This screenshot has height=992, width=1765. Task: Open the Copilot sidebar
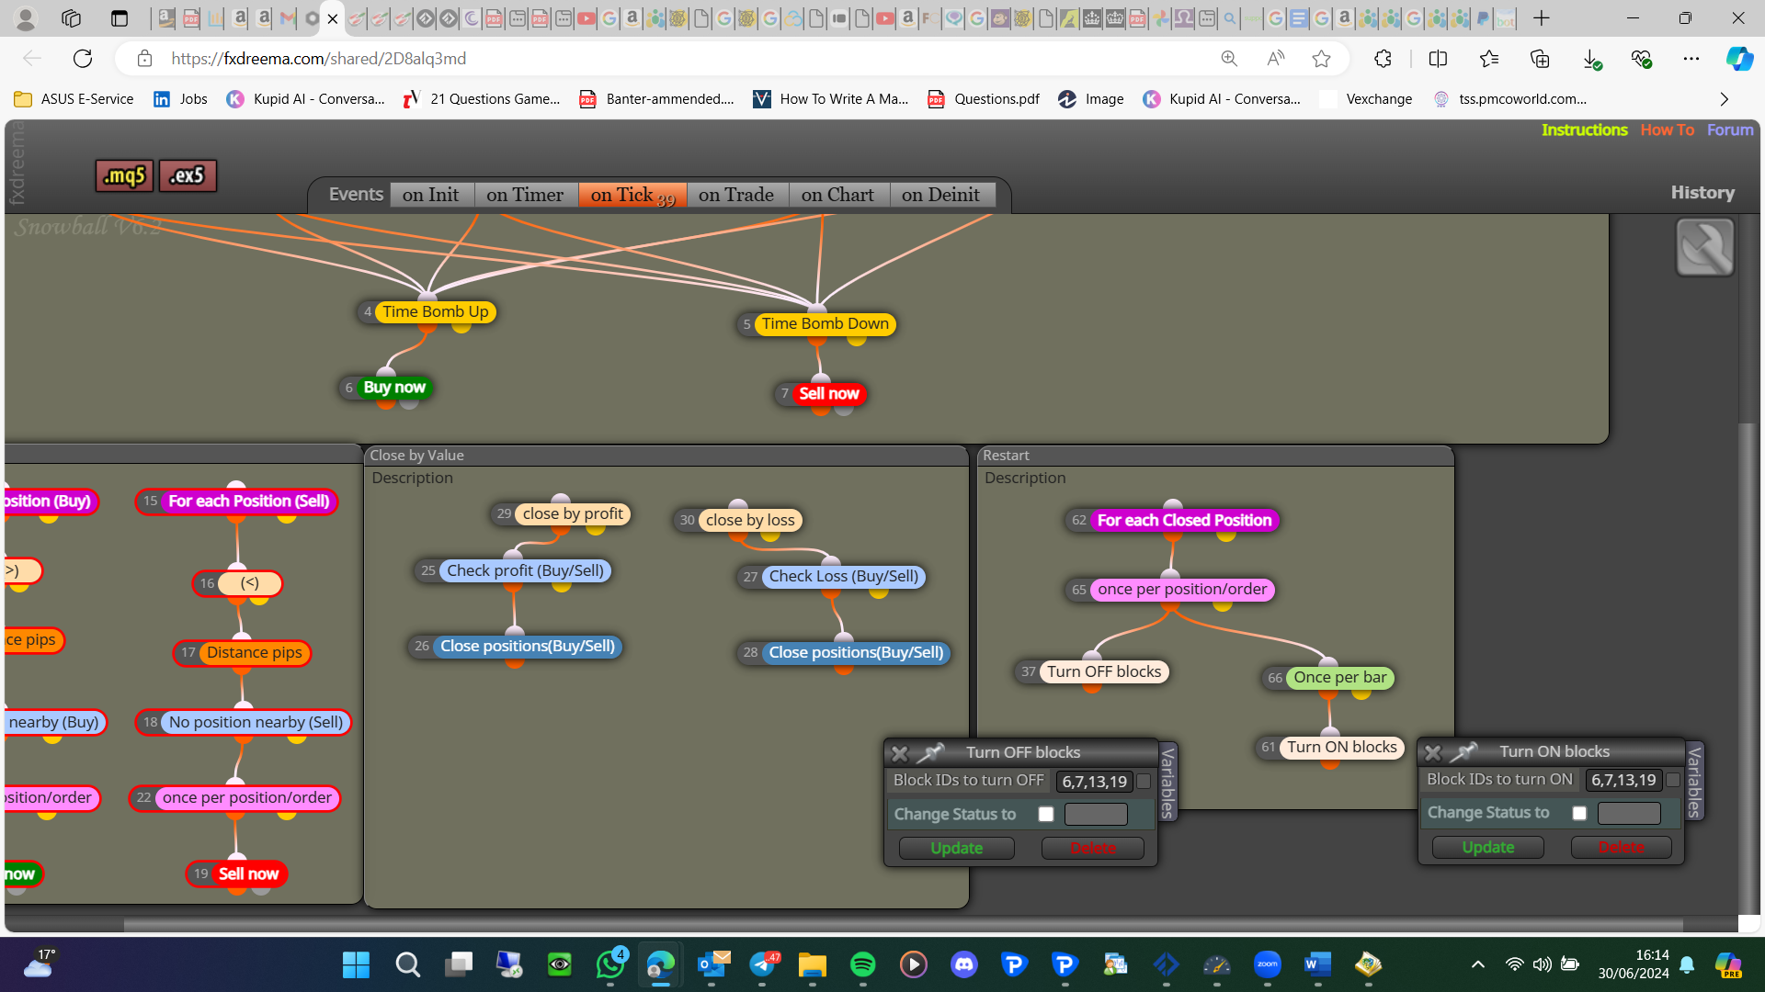coord(1739,59)
